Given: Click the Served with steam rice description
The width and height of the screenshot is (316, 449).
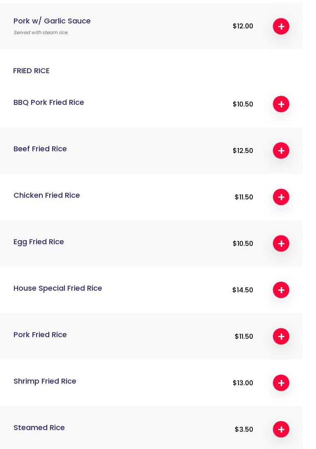Looking at the screenshot, I should point(41,32).
